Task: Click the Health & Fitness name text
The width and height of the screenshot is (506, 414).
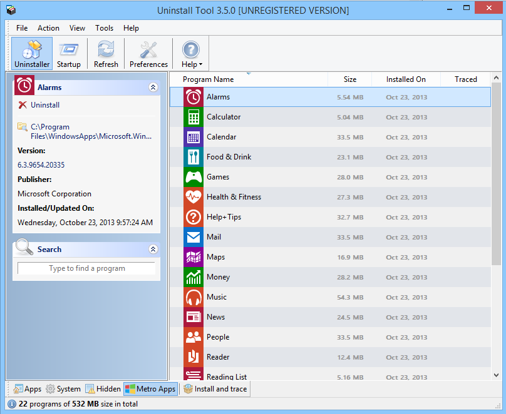Action: tap(234, 197)
